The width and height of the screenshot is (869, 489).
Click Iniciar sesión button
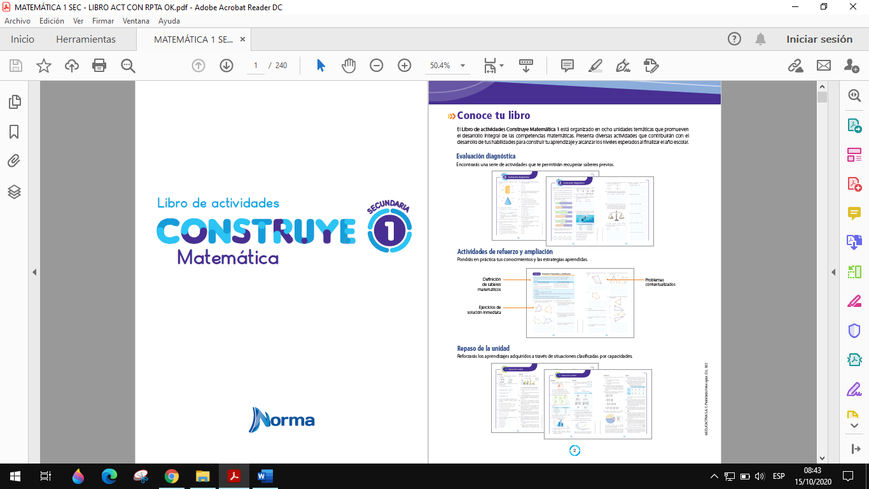tap(819, 39)
